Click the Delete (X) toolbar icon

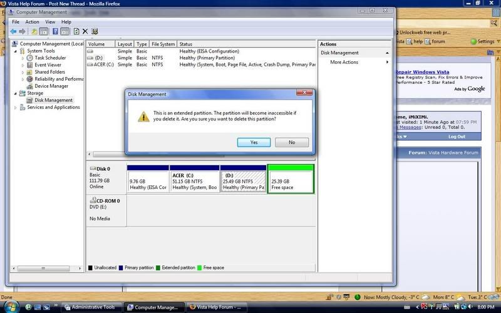[x=85, y=31]
